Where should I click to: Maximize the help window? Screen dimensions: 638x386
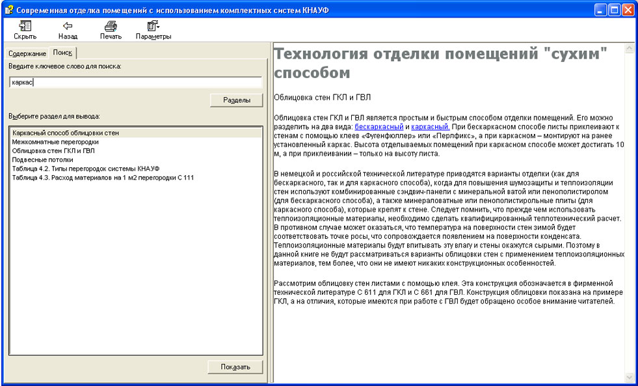pos(615,10)
